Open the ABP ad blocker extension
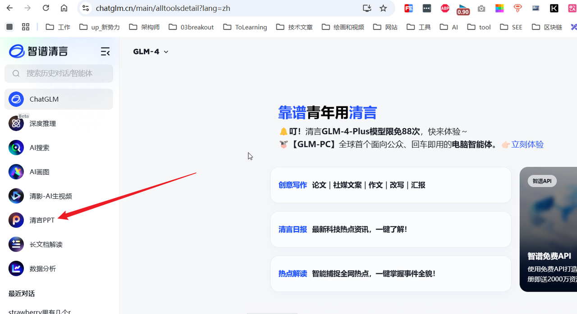 pyautogui.click(x=445, y=8)
